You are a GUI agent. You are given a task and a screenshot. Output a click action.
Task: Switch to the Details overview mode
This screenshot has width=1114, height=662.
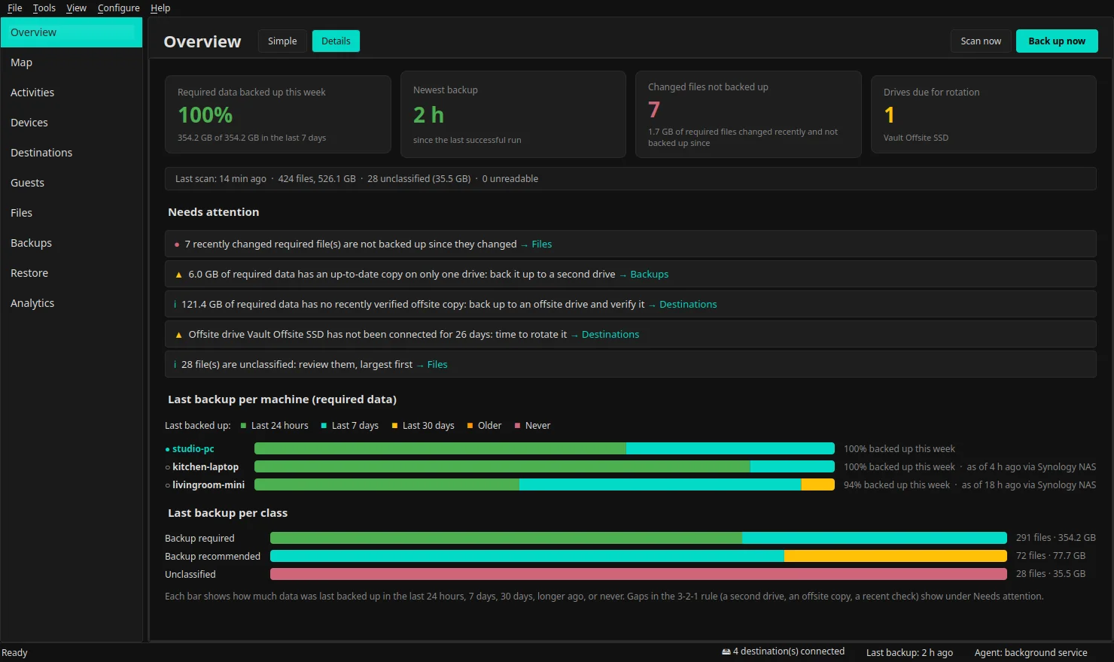point(336,41)
